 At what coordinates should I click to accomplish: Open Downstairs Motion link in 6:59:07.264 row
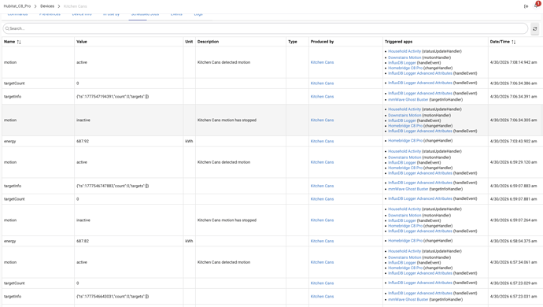[404, 215]
